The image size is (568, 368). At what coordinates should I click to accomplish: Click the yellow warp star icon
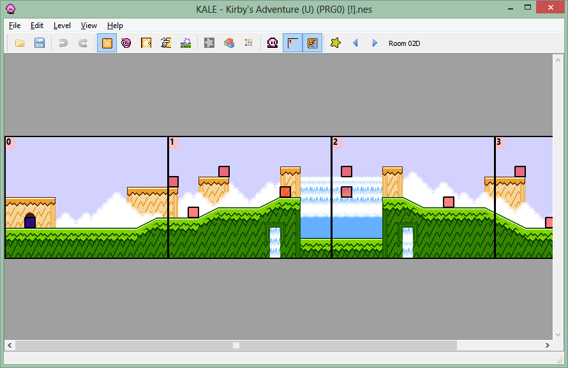(336, 43)
